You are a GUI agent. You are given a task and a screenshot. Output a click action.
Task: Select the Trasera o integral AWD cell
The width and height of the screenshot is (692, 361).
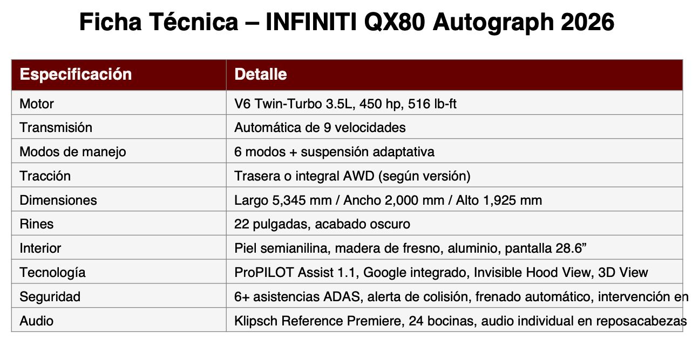[x=454, y=176]
